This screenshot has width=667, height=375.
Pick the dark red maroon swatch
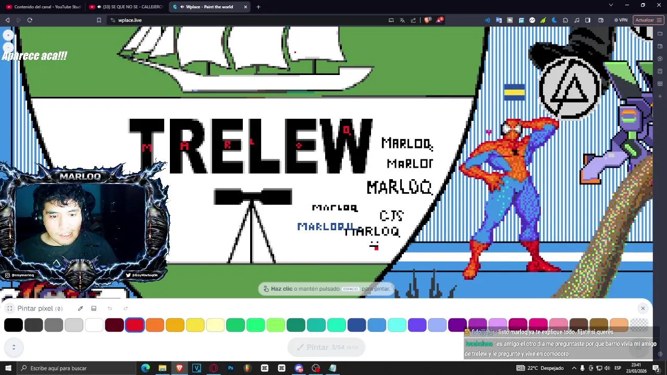(x=114, y=325)
